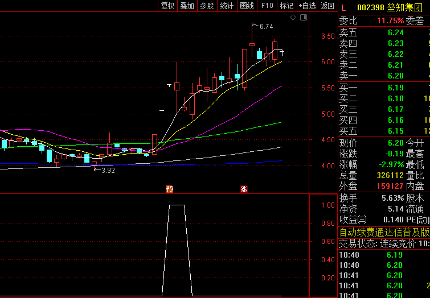Open the 叠加 overlay option
The height and width of the screenshot is (298, 430).
[187, 6]
